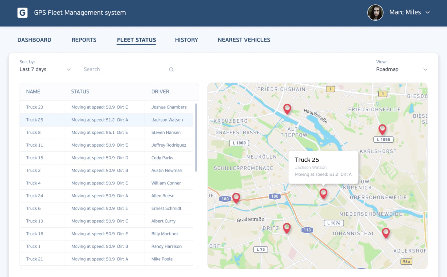Click Marc Miles' profile avatar
Viewport: 447px width, 277px height.
375,13
